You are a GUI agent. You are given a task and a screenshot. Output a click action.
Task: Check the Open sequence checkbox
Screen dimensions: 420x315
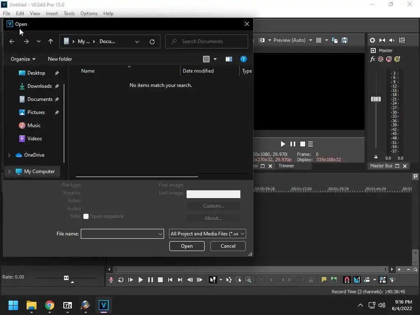click(x=86, y=217)
